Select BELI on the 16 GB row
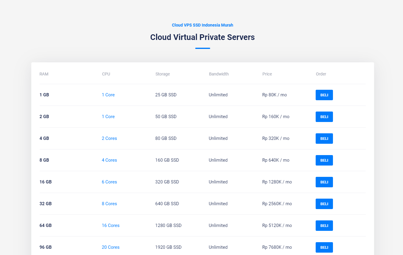The width and height of the screenshot is (403, 255). coord(324,182)
